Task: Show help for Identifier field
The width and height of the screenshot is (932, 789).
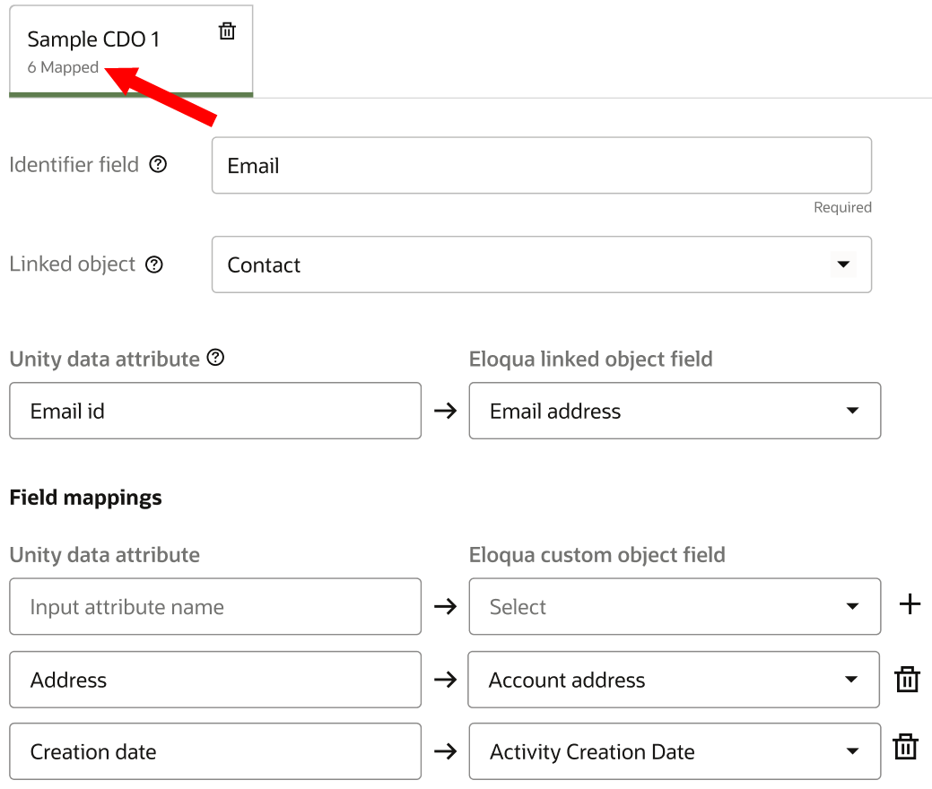Action: point(158,165)
